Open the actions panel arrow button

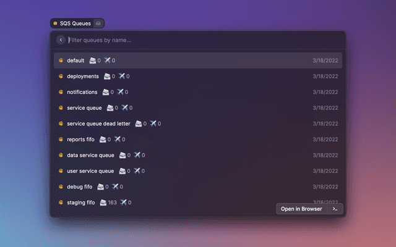coord(335,209)
